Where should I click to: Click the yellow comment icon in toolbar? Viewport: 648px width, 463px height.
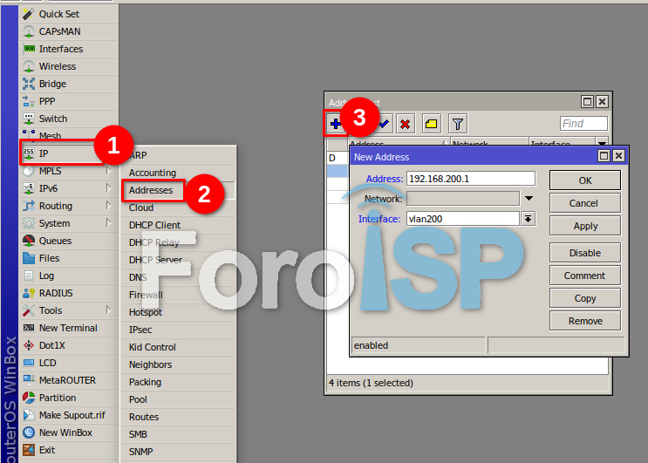tap(432, 124)
